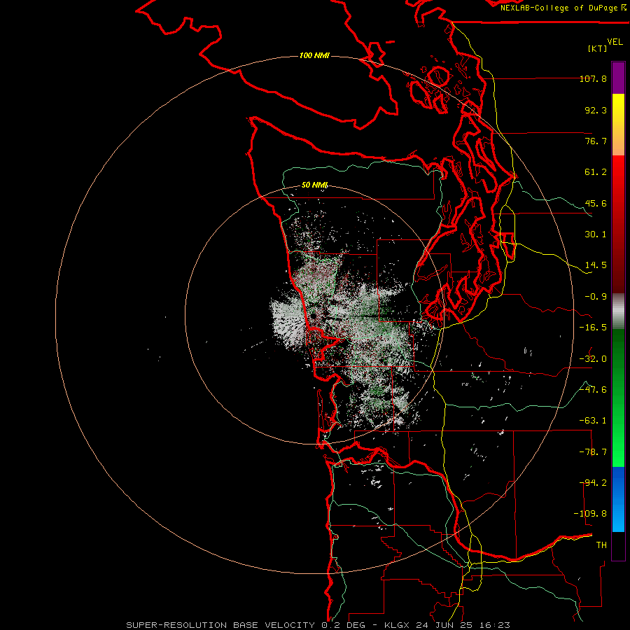The image size is (630, 630).
Task: Click the VEL legend title
Action: click(x=615, y=42)
